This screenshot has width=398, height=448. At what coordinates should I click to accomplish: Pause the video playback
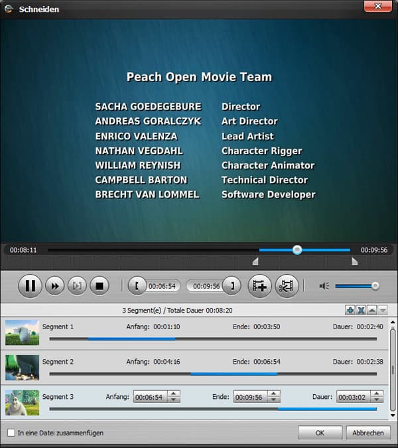pos(30,286)
